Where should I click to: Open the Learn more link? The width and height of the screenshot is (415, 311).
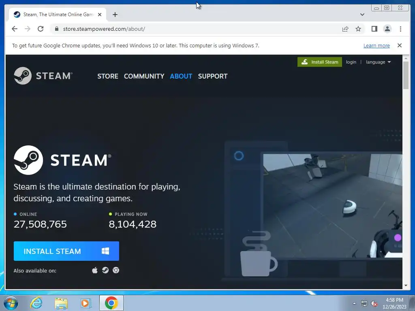pyautogui.click(x=376, y=45)
